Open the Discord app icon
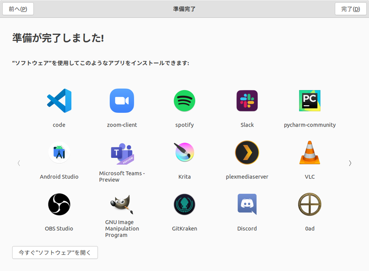The width and height of the screenshot is (369, 271). tap(247, 204)
